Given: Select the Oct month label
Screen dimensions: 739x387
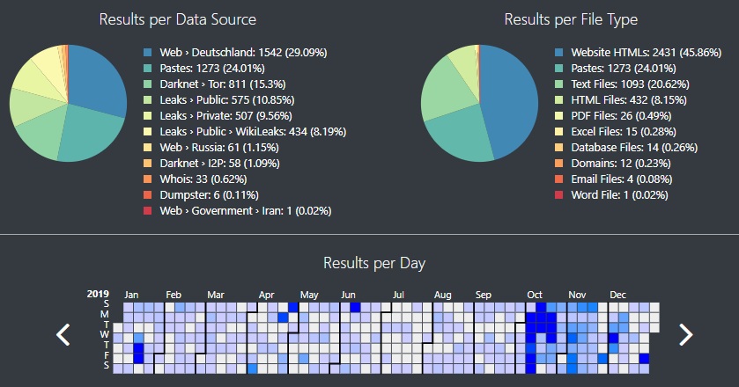Looking at the screenshot, I should (534, 295).
